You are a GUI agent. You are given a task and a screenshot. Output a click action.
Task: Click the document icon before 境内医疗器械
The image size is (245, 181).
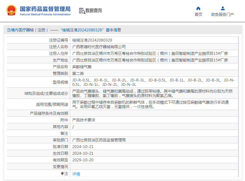(x=9, y=30)
